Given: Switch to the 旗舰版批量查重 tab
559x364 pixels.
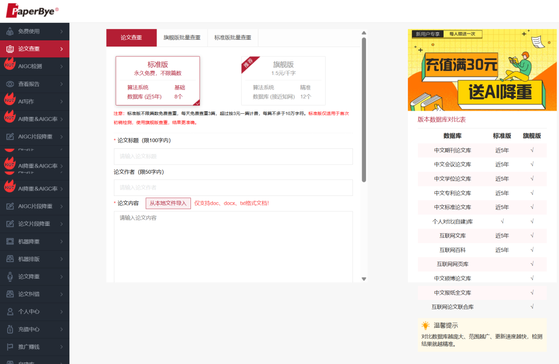Looking at the screenshot, I should tap(182, 38).
